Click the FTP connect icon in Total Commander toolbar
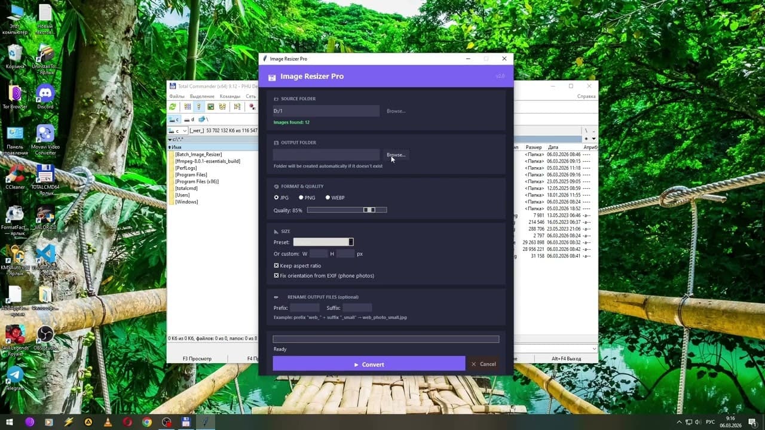The image size is (765, 430). click(237, 106)
